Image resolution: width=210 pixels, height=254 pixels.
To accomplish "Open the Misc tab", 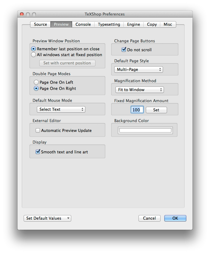I will coord(168,24).
